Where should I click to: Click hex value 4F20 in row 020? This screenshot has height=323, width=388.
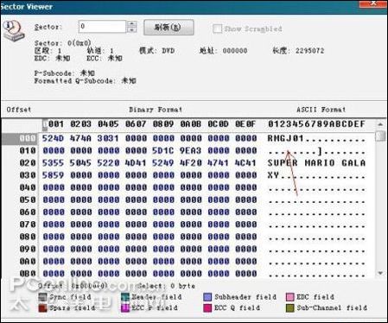tap(191, 163)
